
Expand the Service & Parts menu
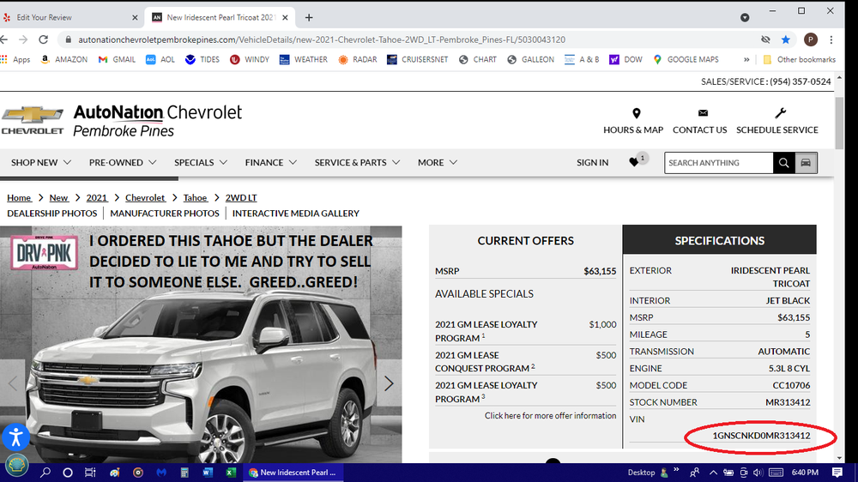click(357, 162)
